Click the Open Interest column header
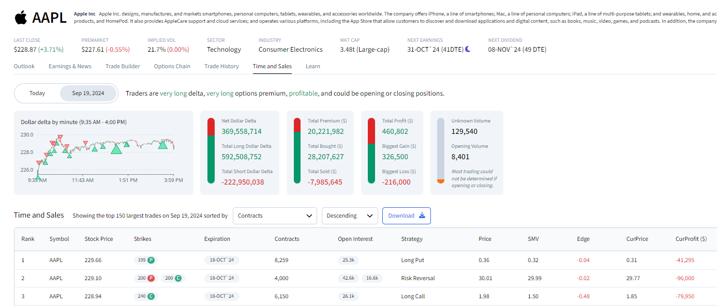The width and height of the screenshot is (717, 306). pyautogui.click(x=355, y=239)
